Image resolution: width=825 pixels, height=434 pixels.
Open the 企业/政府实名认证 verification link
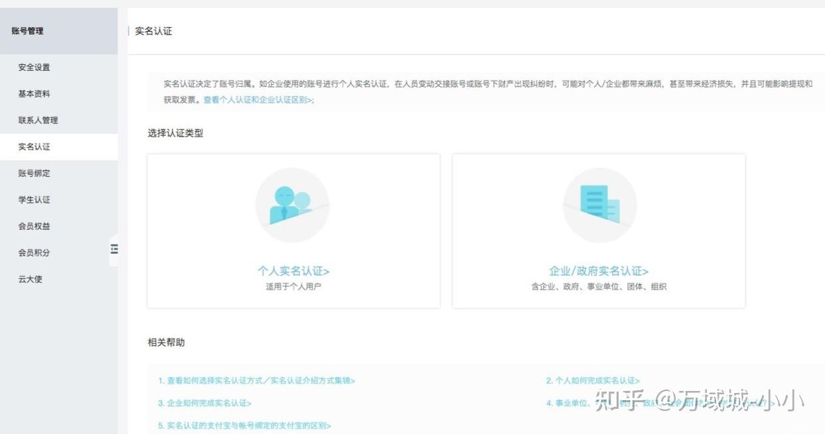(x=599, y=270)
